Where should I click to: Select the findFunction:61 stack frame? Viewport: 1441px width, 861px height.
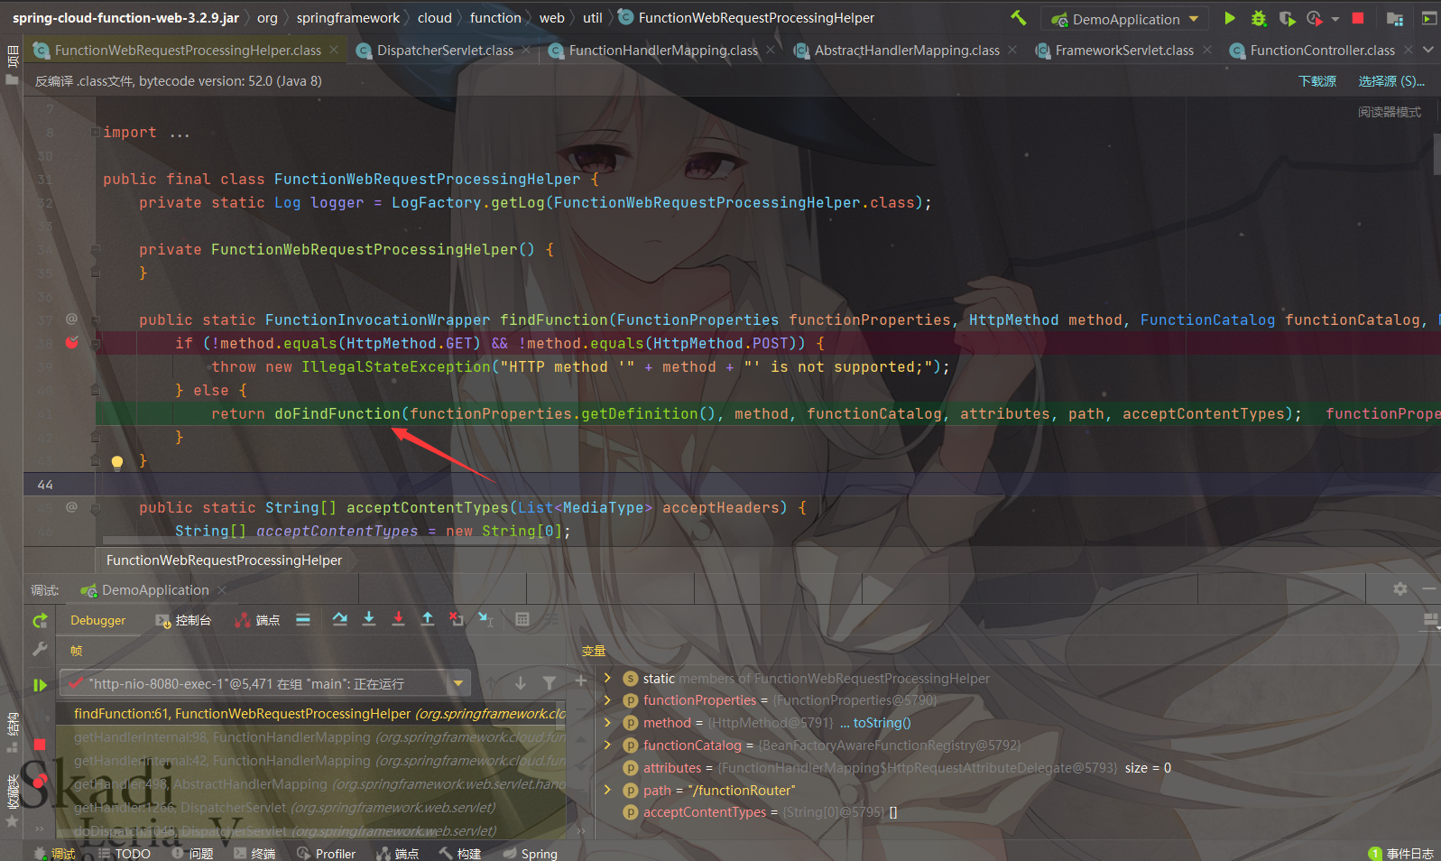point(311,714)
